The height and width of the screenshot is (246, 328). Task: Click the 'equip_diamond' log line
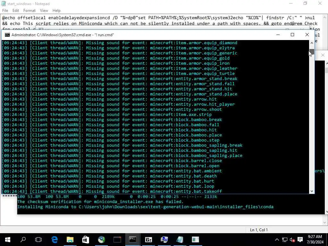point(120,43)
